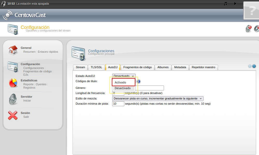Open the question mark help box
The image size is (259, 155).
pos(251,11)
